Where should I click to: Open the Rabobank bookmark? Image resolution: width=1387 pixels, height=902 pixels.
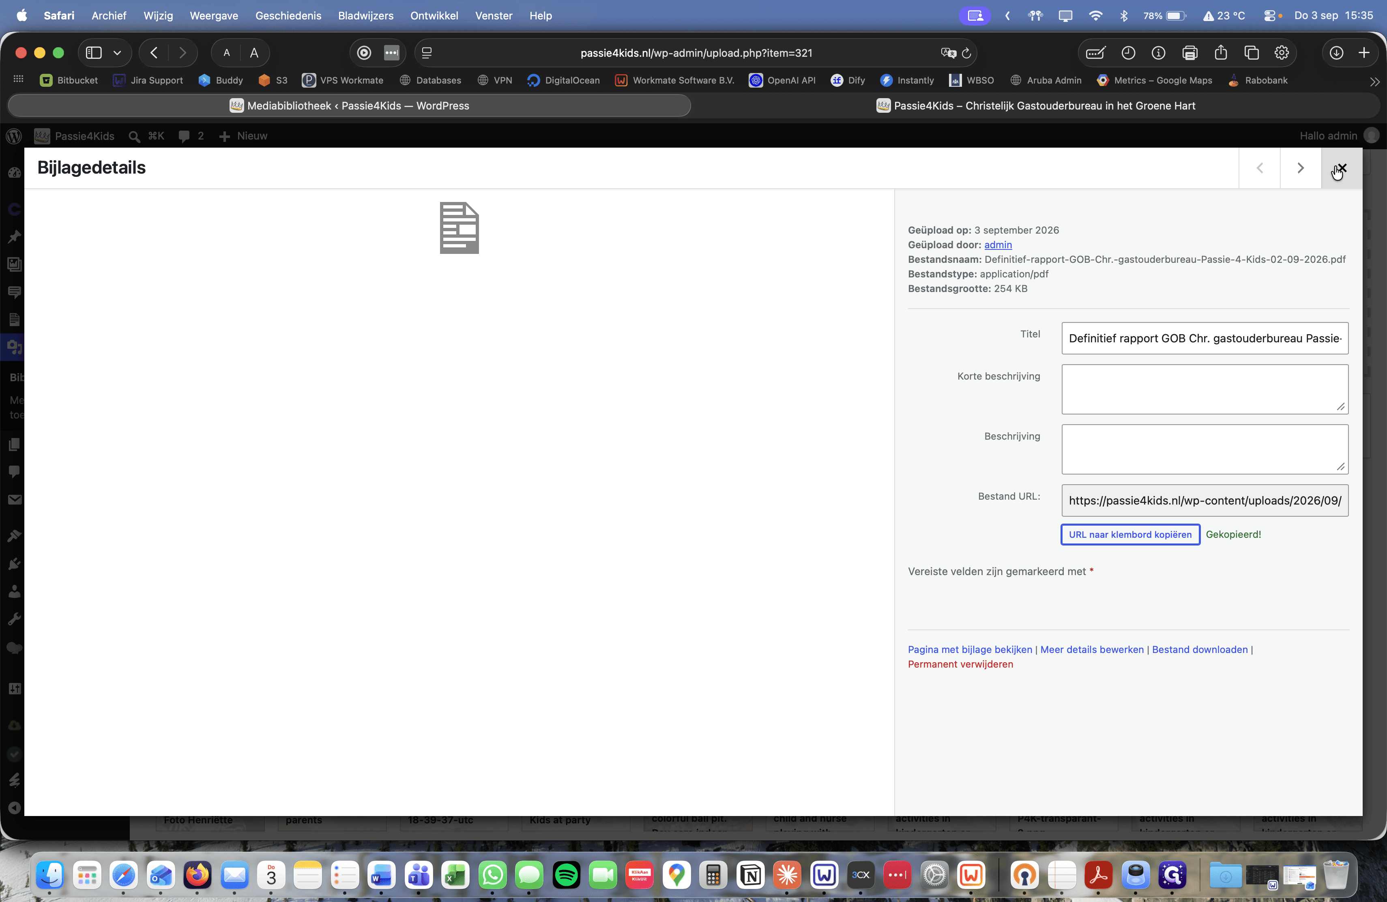pyautogui.click(x=1258, y=80)
